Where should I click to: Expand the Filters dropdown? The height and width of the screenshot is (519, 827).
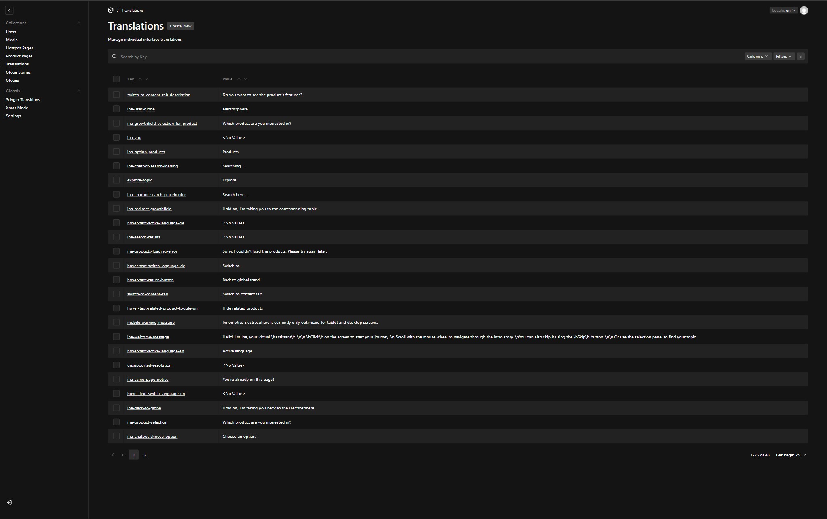784,56
